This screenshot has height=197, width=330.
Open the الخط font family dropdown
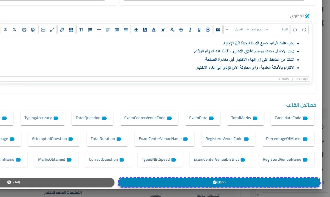[x=277, y=29]
